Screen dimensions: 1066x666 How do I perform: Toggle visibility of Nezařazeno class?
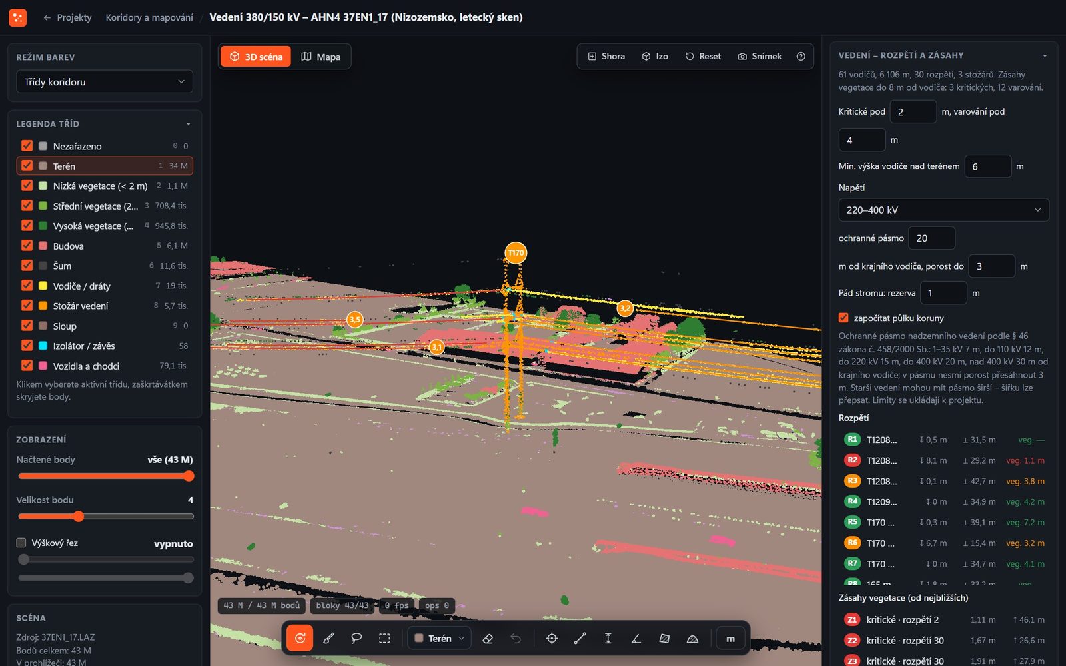(x=27, y=145)
